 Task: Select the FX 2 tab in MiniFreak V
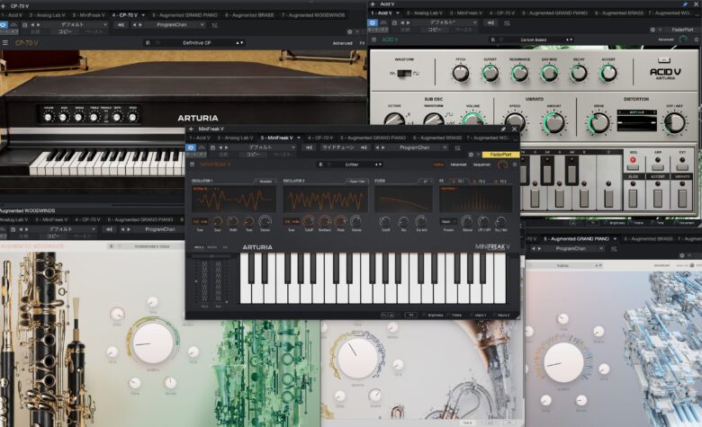481,181
